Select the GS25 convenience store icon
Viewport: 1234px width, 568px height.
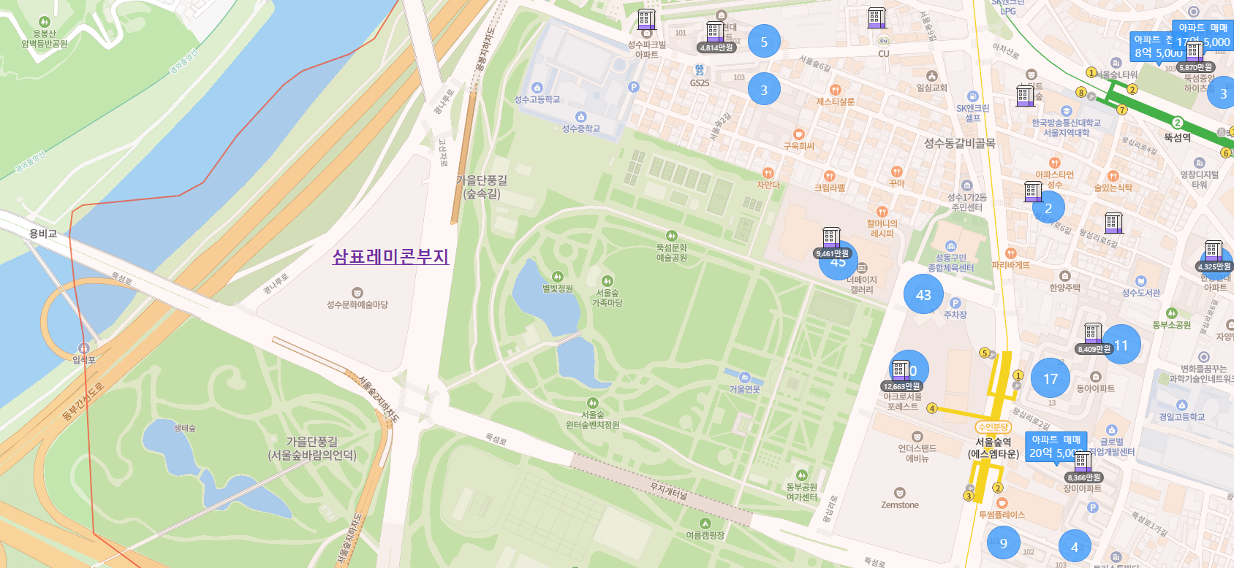[x=700, y=70]
